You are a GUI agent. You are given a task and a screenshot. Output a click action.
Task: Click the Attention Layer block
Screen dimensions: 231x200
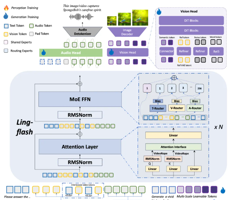[80, 147]
